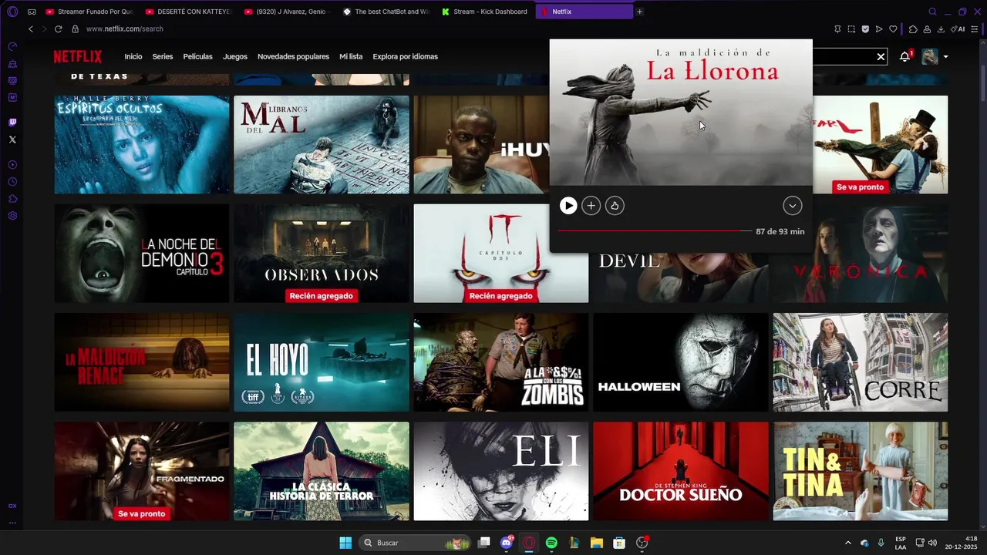
Task: Click the taskbar Buscar search box
Action: point(415,543)
